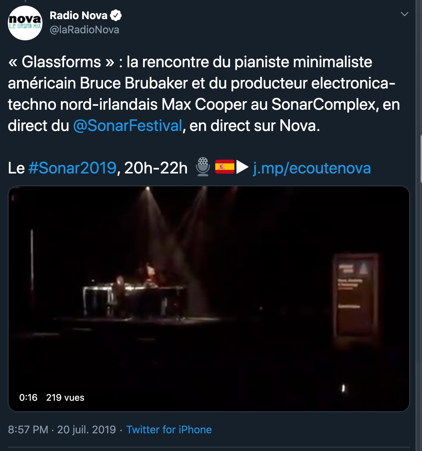This screenshot has width=422, height=451.
Task: Open the @laRadioNova handle
Action: (84, 30)
